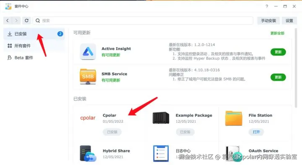
Task: Click 已安装 button under Example Package
Action: 185,132
